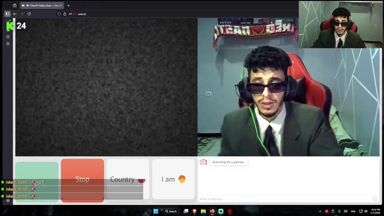Close the OmeTV Video Chat tab
The height and width of the screenshot is (216, 384).
point(61,5)
